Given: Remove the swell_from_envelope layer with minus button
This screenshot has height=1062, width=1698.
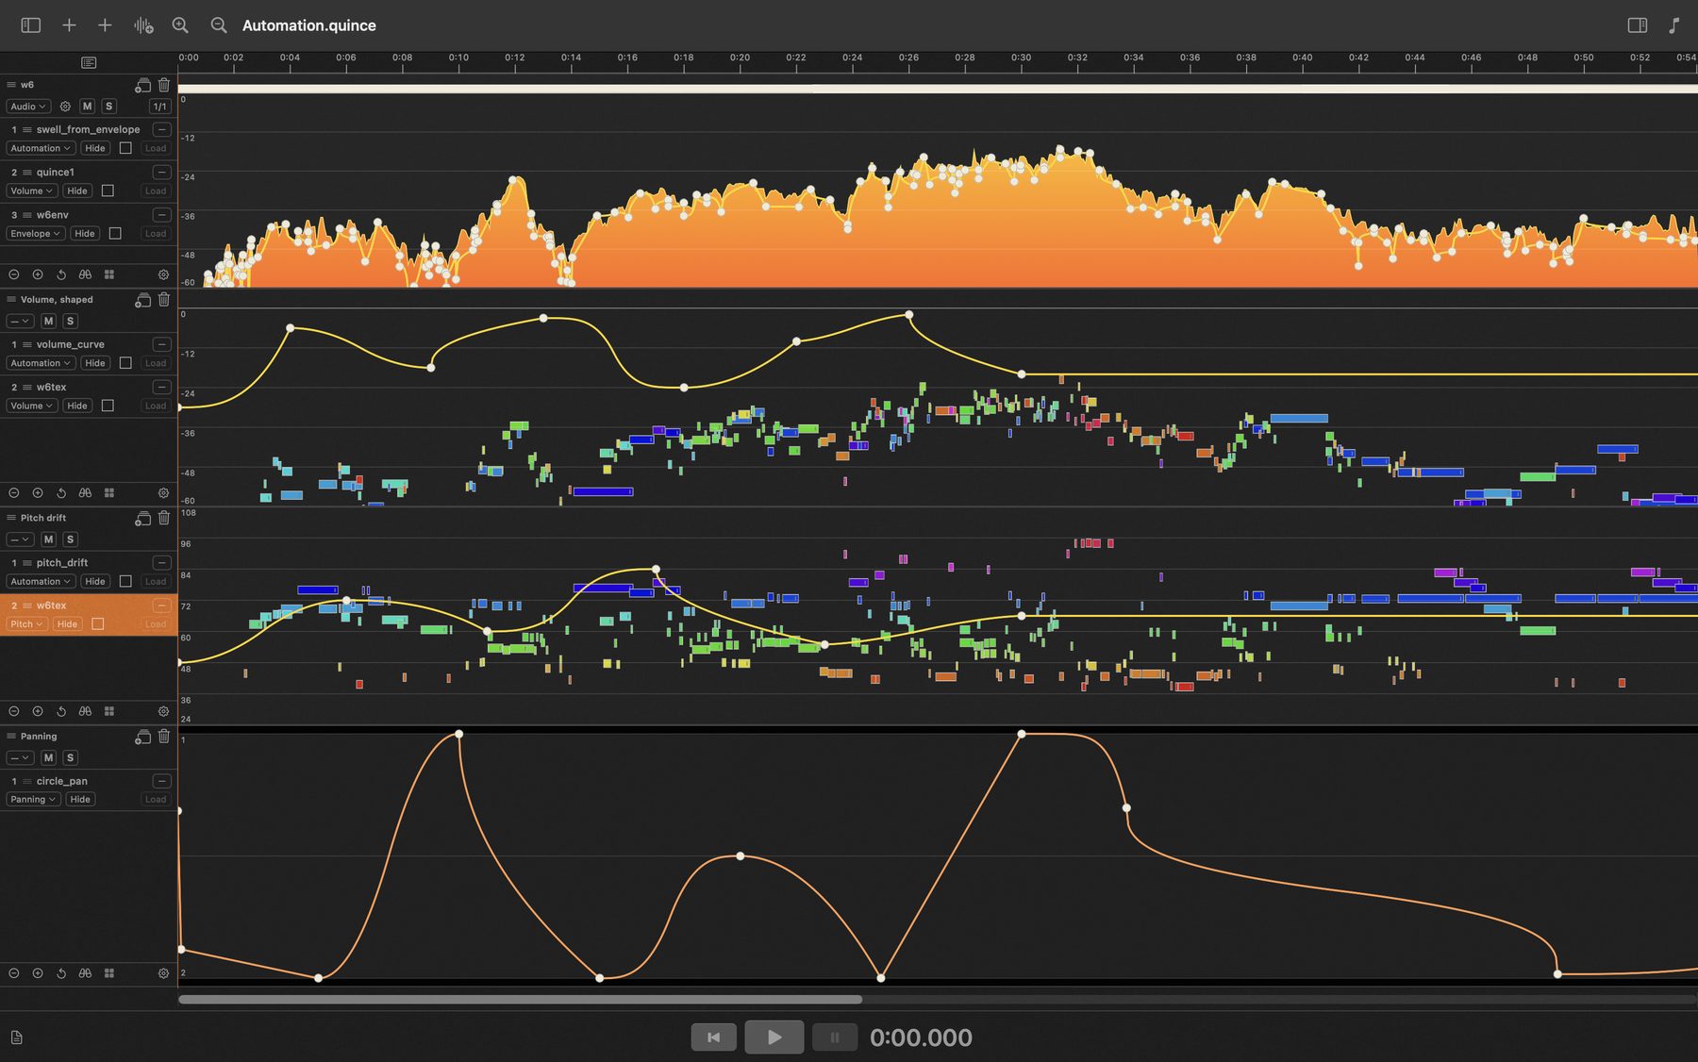Looking at the screenshot, I should click(162, 129).
